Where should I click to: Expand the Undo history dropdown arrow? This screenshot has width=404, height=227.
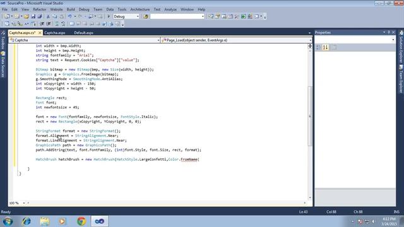[x=75, y=16]
